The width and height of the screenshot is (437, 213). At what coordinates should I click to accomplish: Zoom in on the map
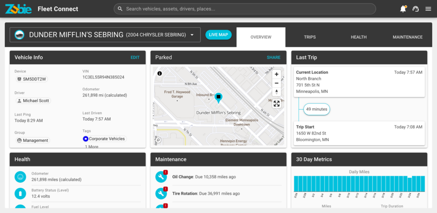tap(277, 74)
